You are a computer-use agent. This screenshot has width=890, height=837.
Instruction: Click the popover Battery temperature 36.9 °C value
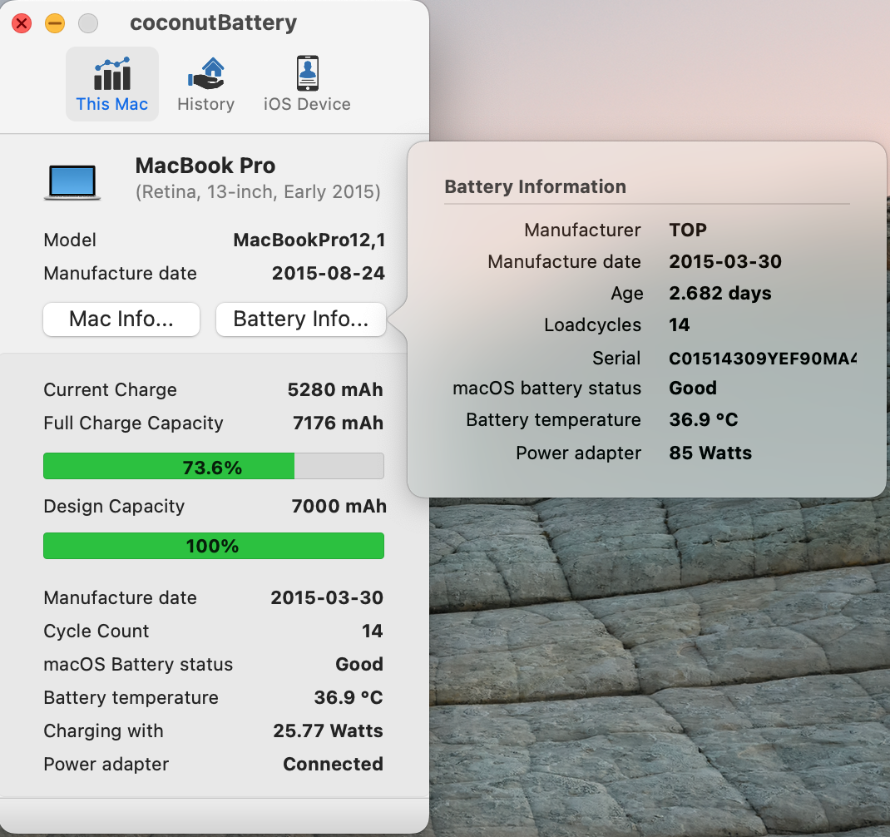click(x=704, y=419)
